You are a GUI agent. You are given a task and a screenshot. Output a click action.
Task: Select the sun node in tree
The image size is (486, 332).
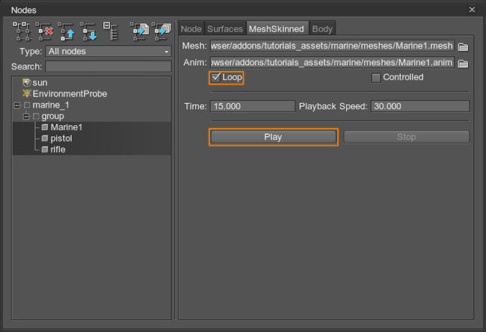tap(40, 82)
